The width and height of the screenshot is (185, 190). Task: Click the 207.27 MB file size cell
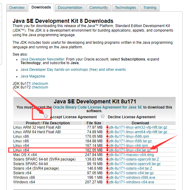[x=94, y=182]
